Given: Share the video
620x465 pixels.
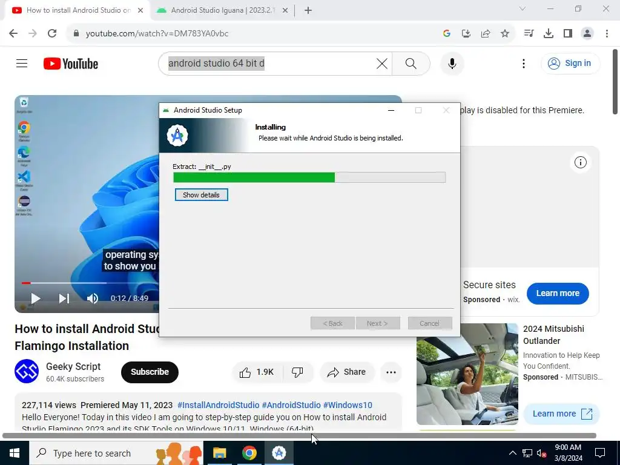Looking at the screenshot, I should pyautogui.click(x=347, y=372).
